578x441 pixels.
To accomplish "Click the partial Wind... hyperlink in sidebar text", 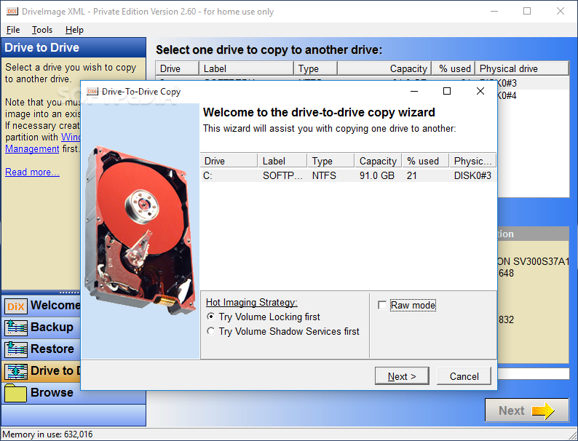I will point(71,137).
